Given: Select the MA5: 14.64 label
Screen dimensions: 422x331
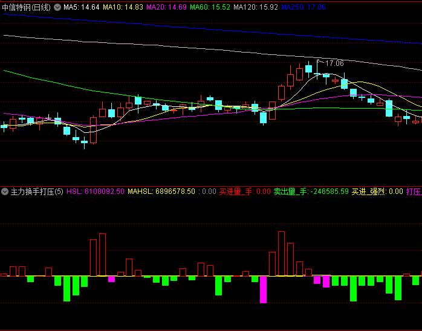Looking at the screenshot, I should pos(81,7).
